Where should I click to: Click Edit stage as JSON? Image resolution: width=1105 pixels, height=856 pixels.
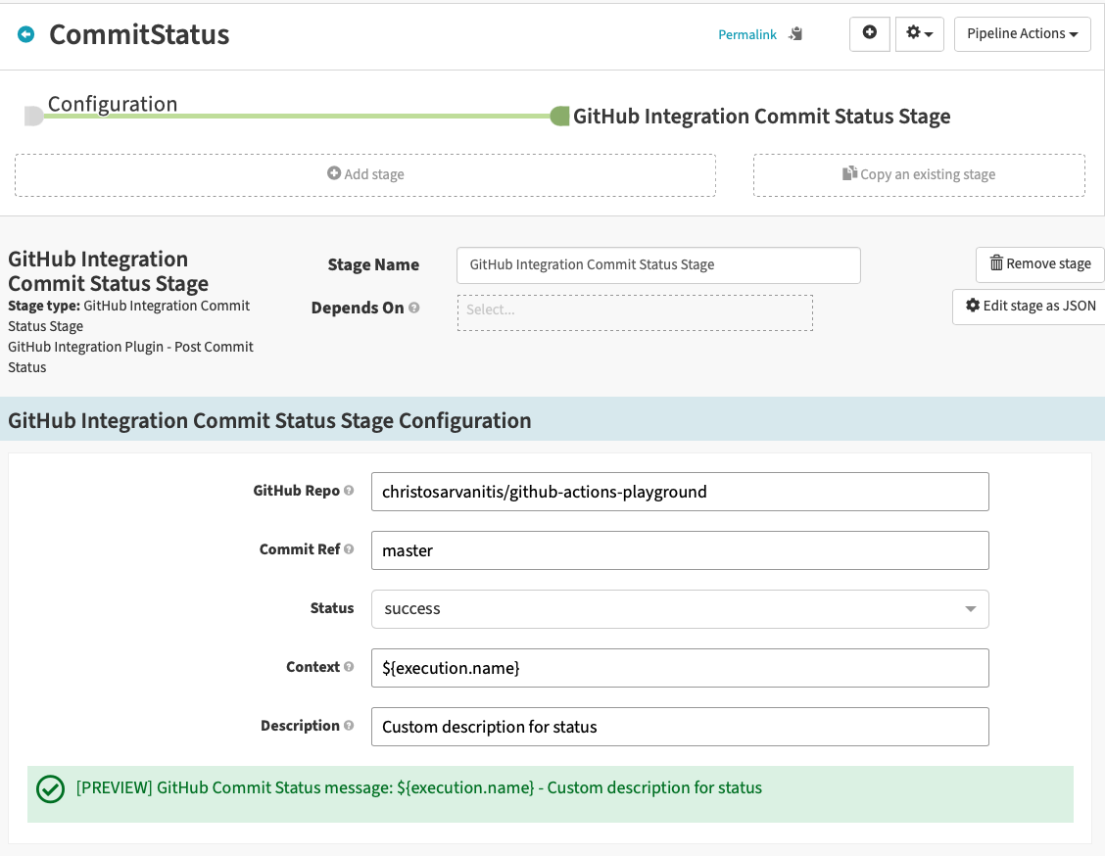tap(1030, 306)
